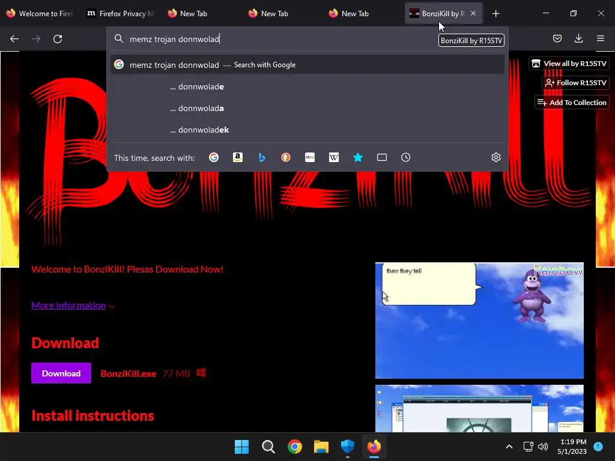
Task: Click the forward navigation arrow
Action: (36, 39)
